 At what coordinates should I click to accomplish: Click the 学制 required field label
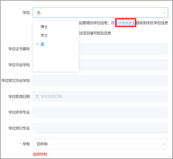(26, 144)
